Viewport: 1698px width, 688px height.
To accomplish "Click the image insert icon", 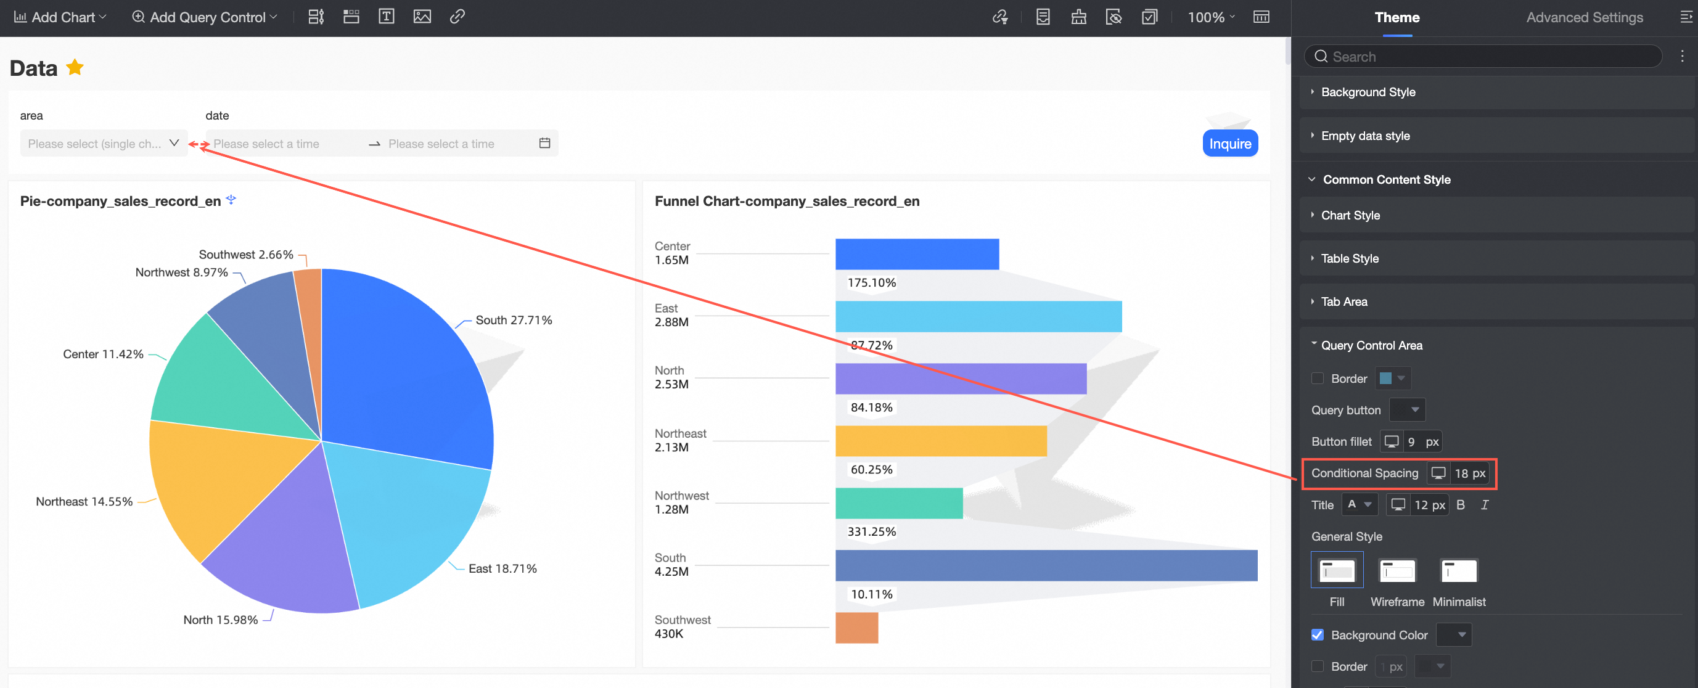I will pos(422,17).
